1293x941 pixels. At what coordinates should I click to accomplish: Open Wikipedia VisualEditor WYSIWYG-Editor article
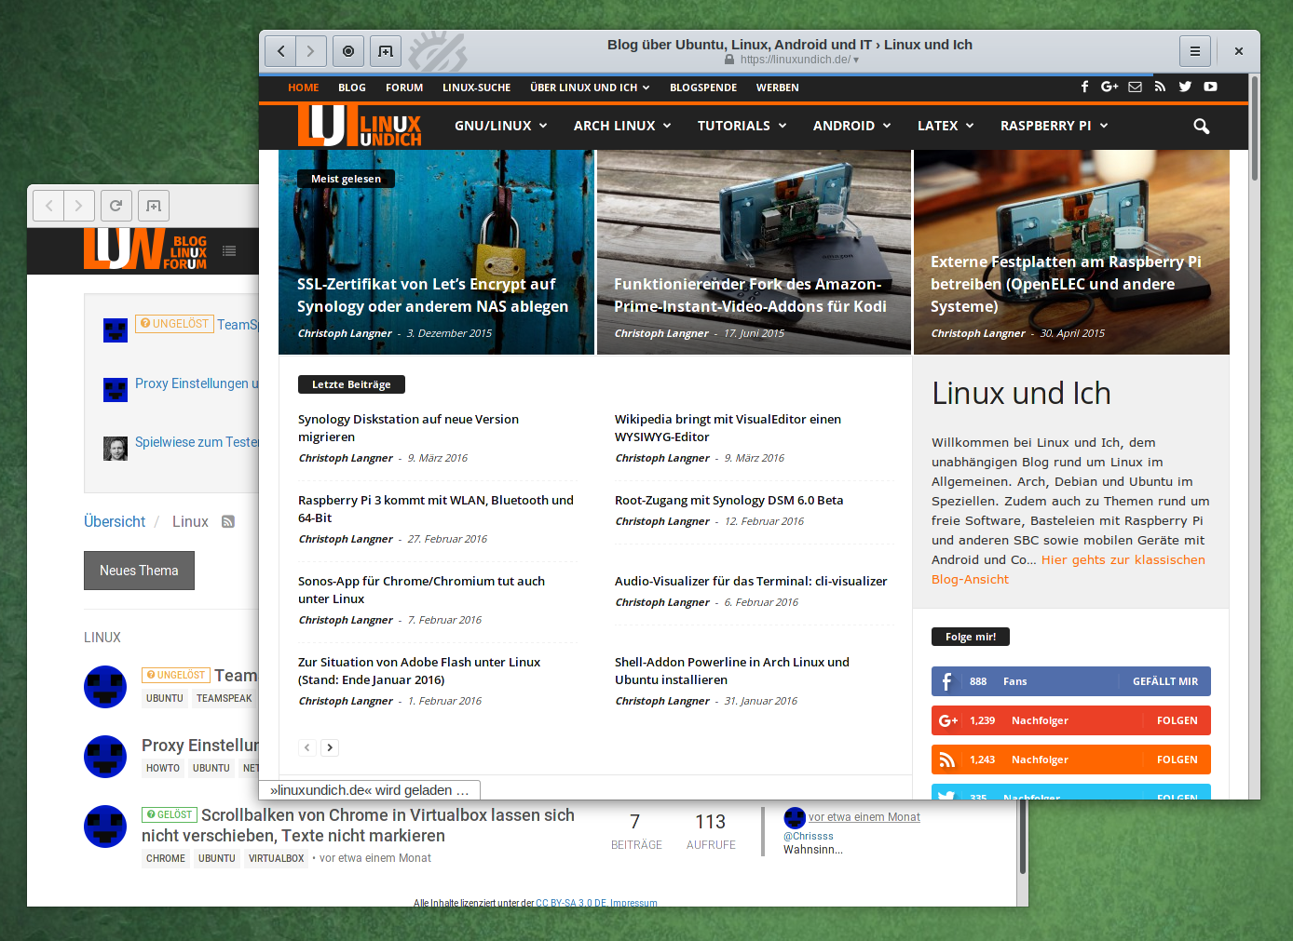728,428
